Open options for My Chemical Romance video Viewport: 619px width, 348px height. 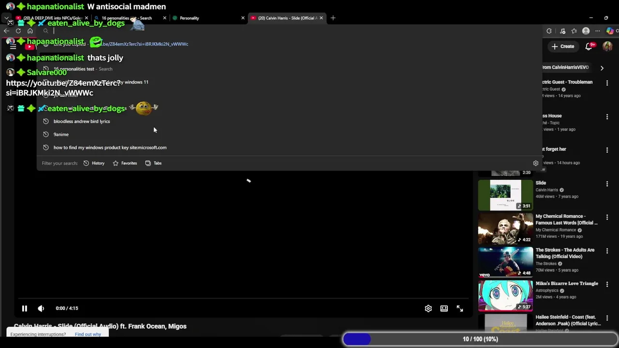(x=607, y=217)
